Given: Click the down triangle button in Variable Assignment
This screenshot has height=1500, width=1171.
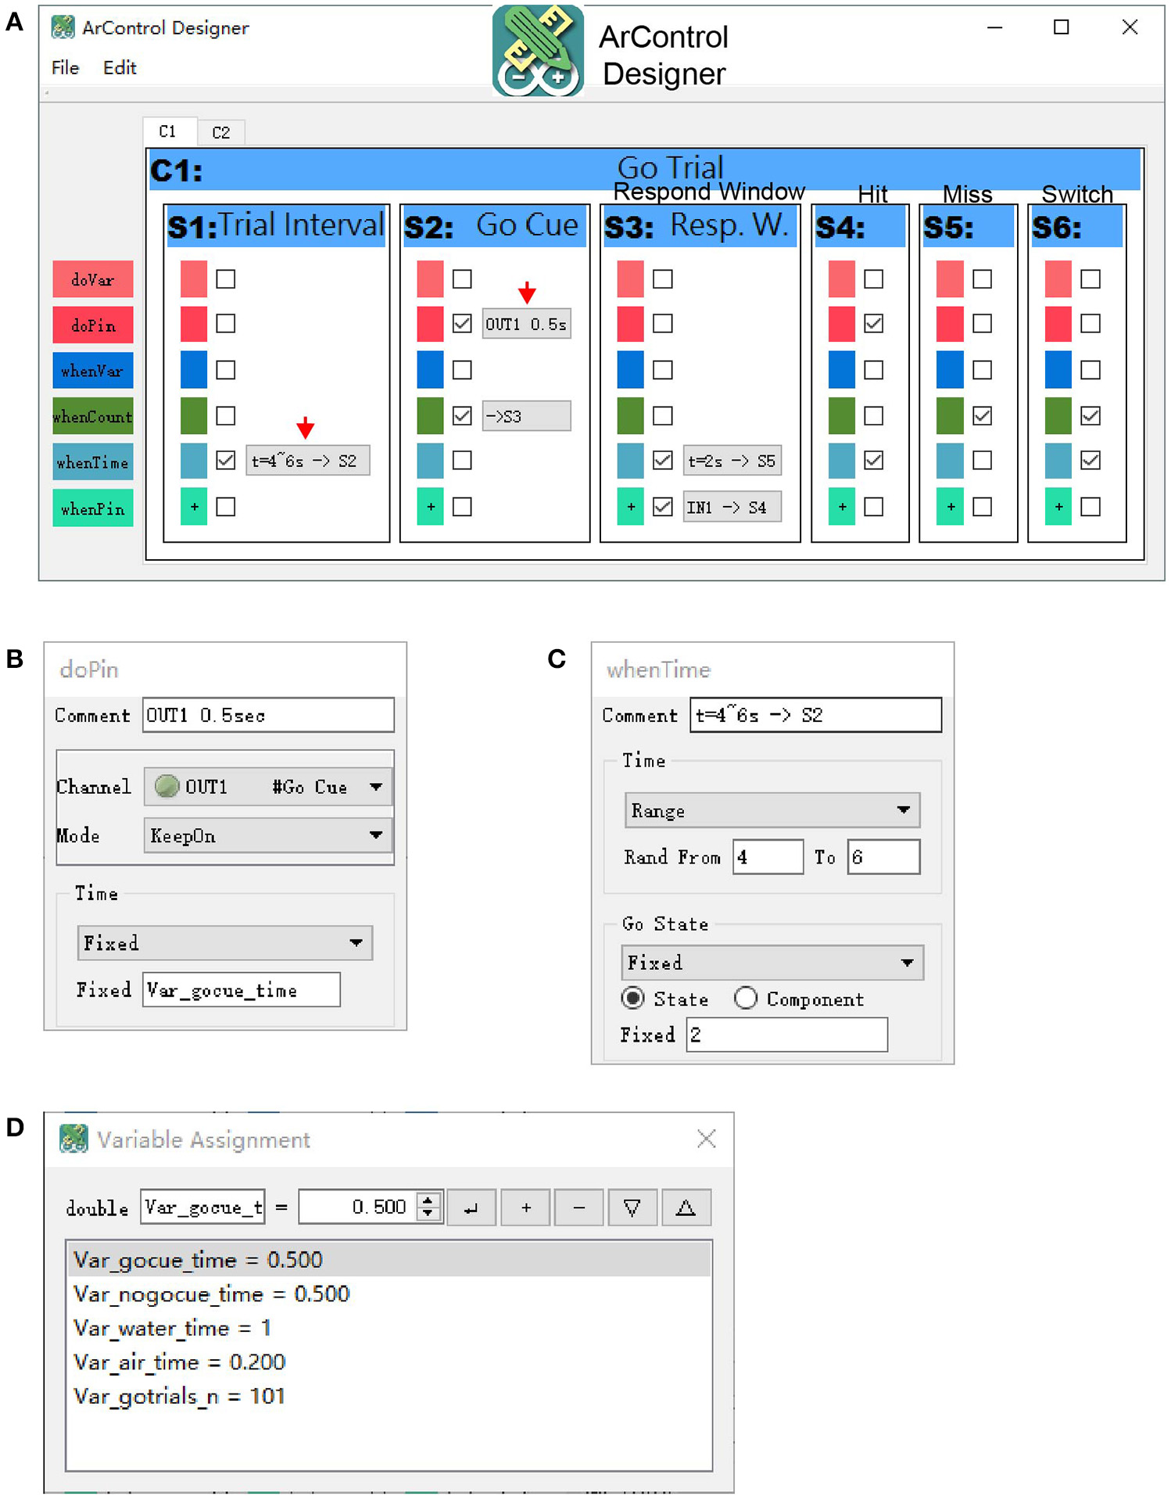Looking at the screenshot, I should tap(632, 1208).
